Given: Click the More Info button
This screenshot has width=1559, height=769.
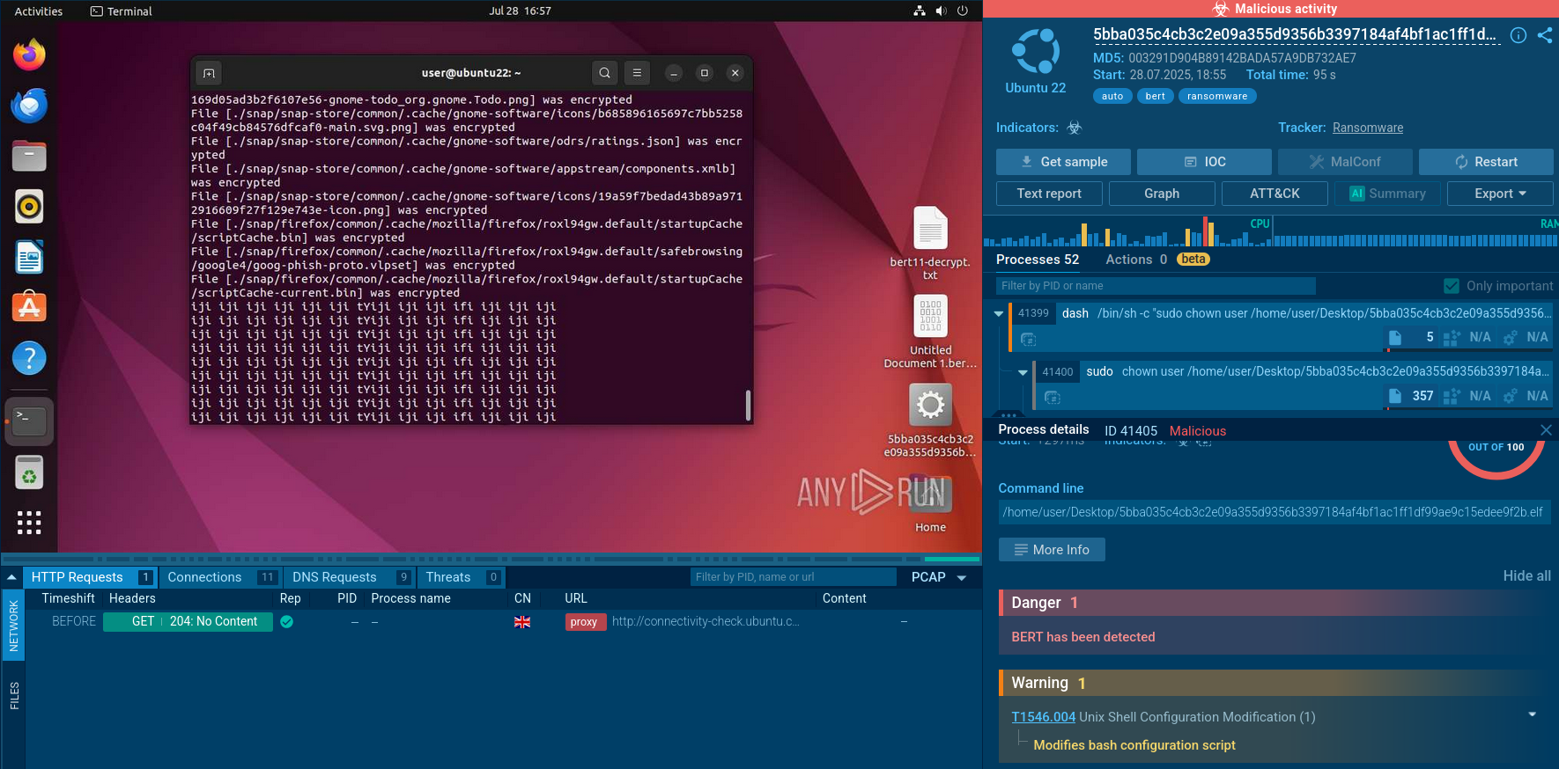Looking at the screenshot, I should 1052,550.
